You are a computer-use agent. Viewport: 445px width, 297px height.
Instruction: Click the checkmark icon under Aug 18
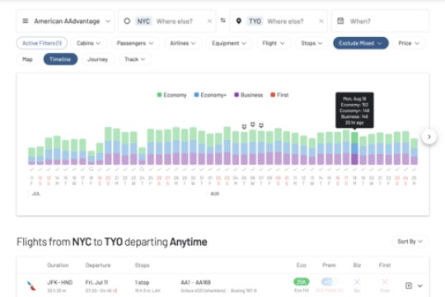click(354, 169)
